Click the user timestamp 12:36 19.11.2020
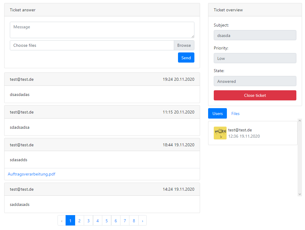Image resolution: width=305 pixels, height=230 pixels. (x=244, y=136)
